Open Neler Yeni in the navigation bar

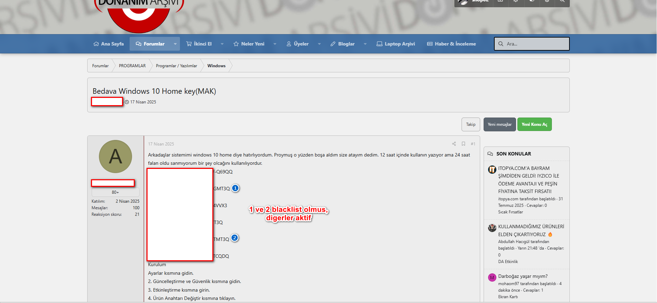(x=249, y=44)
